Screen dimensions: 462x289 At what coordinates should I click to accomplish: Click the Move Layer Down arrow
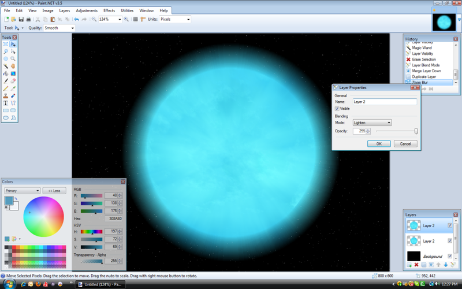coord(445,265)
